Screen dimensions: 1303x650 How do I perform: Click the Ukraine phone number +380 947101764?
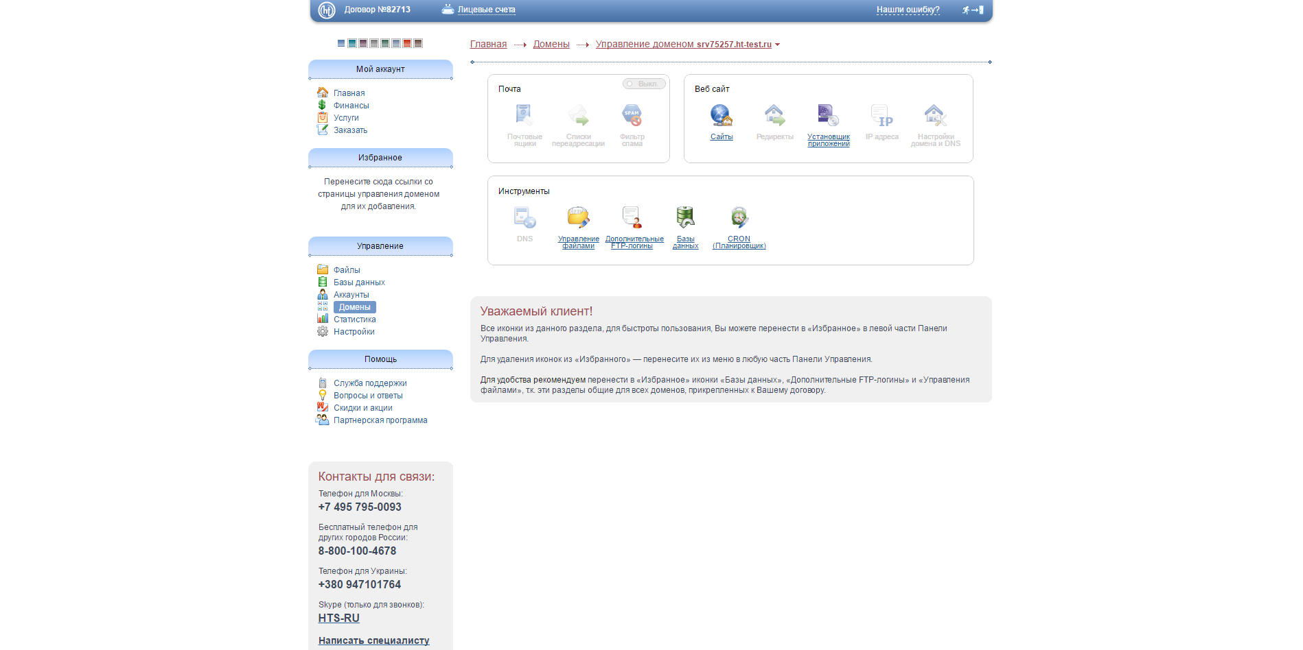click(x=360, y=585)
